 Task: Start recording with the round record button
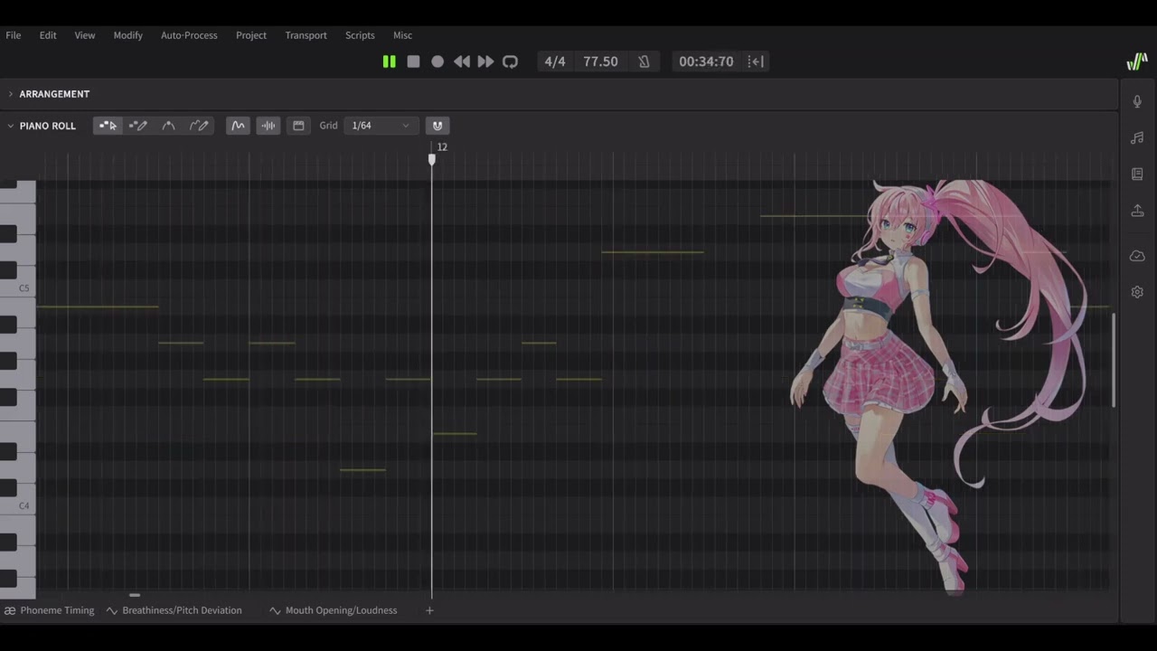coord(437,61)
